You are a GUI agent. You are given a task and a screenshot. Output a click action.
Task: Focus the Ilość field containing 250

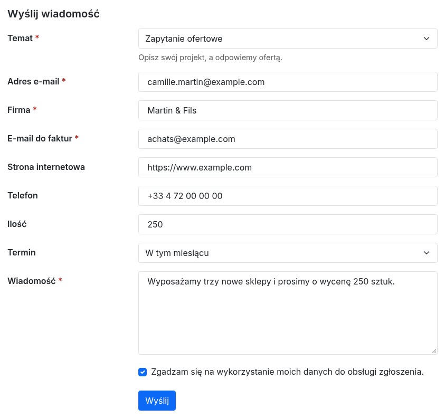pyautogui.click(x=288, y=224)
